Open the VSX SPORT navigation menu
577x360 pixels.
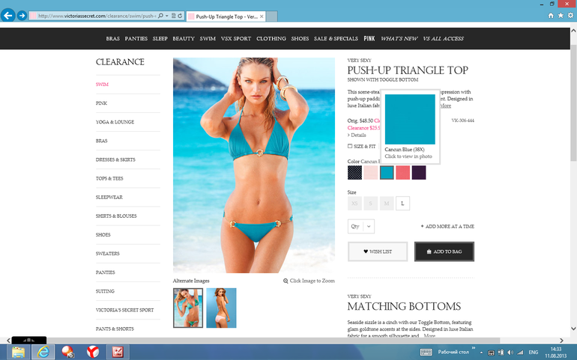(236, 39)
